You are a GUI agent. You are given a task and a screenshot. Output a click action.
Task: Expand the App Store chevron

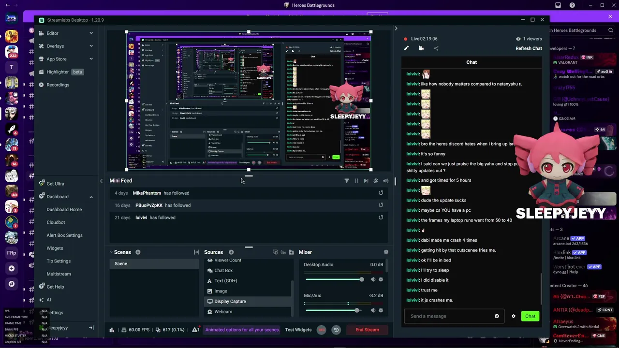91,59
